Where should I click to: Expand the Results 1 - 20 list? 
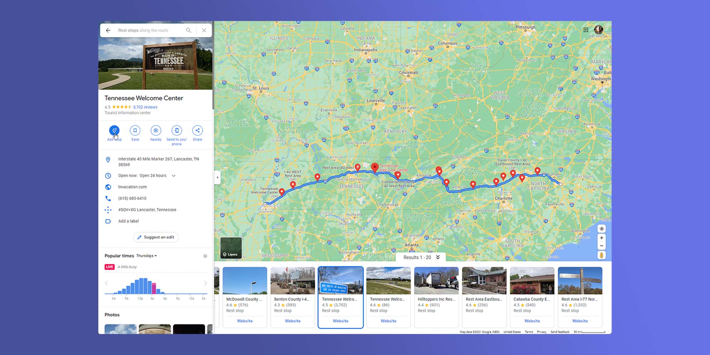438,257
